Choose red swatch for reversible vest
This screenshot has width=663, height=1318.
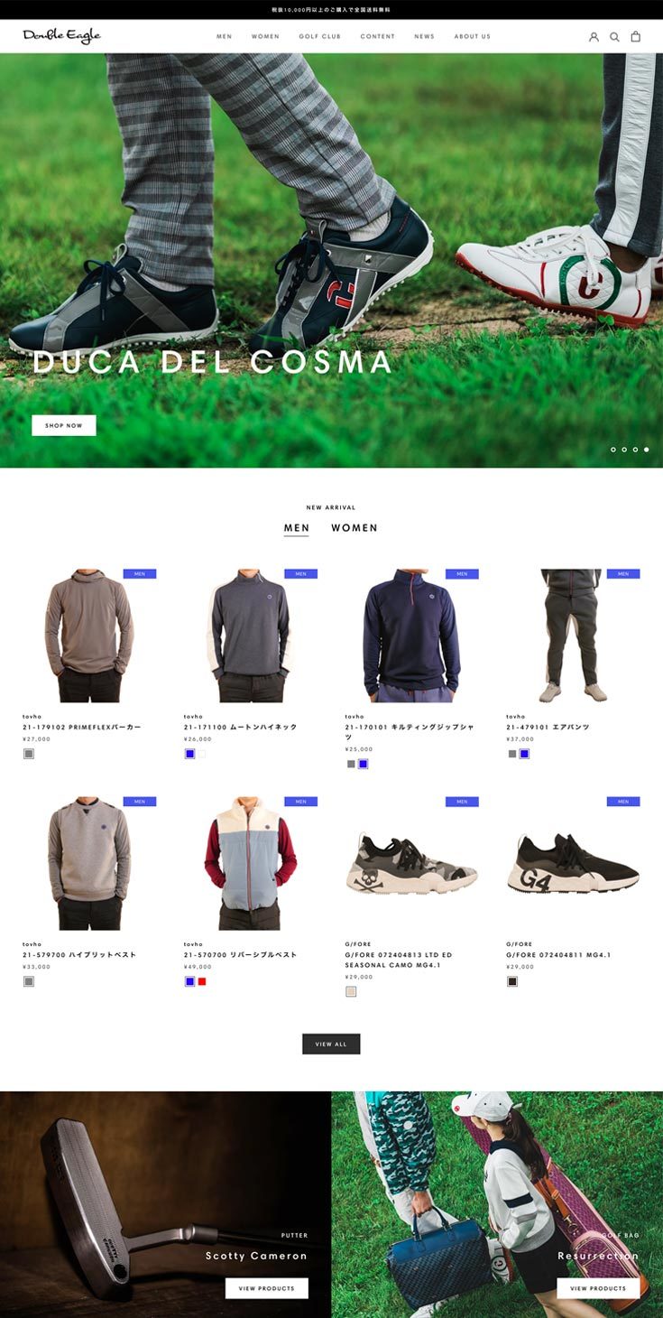point(202,981)
